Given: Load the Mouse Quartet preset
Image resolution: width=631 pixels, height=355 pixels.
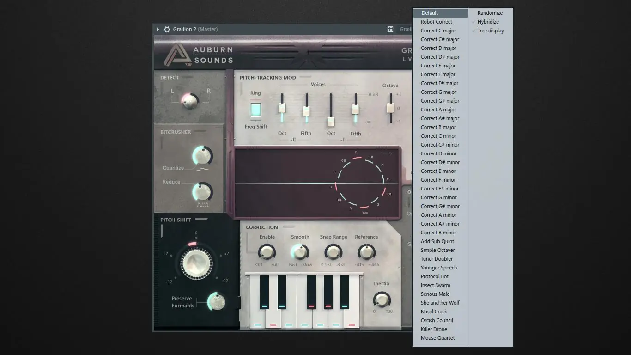Looking at the screenshot, I should coord(441,338).
